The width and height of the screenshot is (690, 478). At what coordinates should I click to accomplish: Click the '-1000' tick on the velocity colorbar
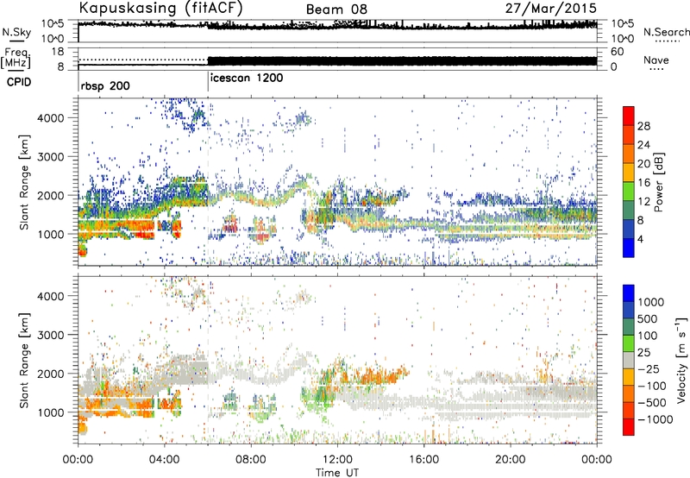(655, 419)
